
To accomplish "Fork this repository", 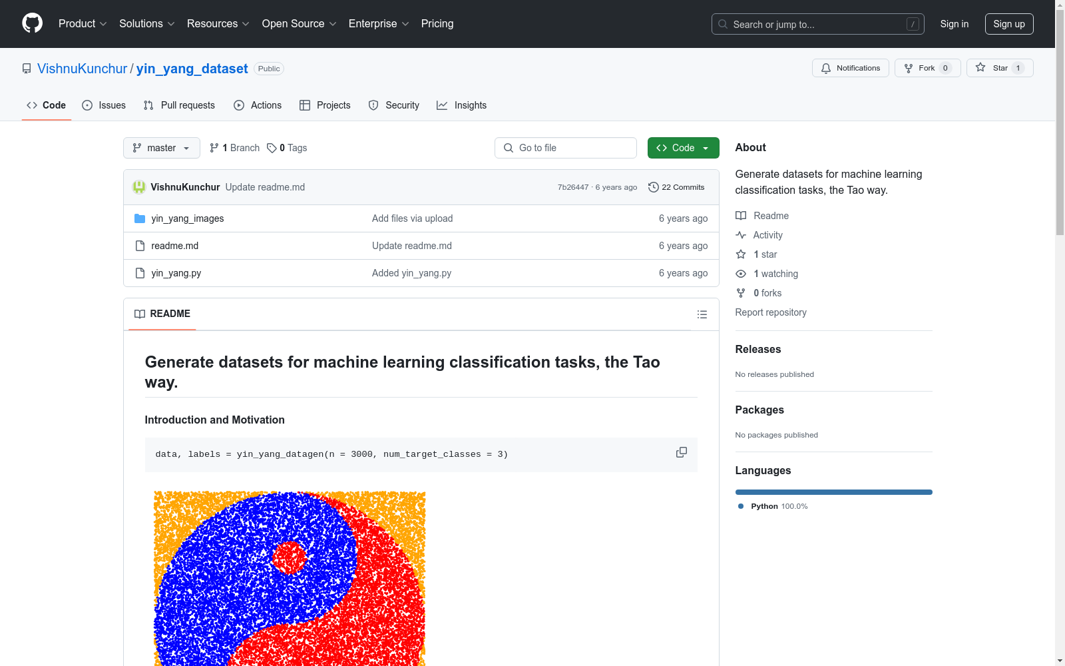I will coord(927,68).
